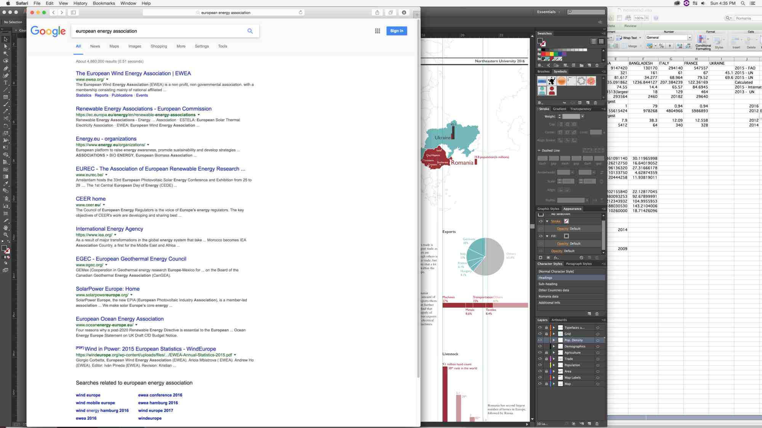The height and width of the screenshot is (428, 762).
Task: Toggle visibility of Prop. Density layer
Action: click(539, 340)
